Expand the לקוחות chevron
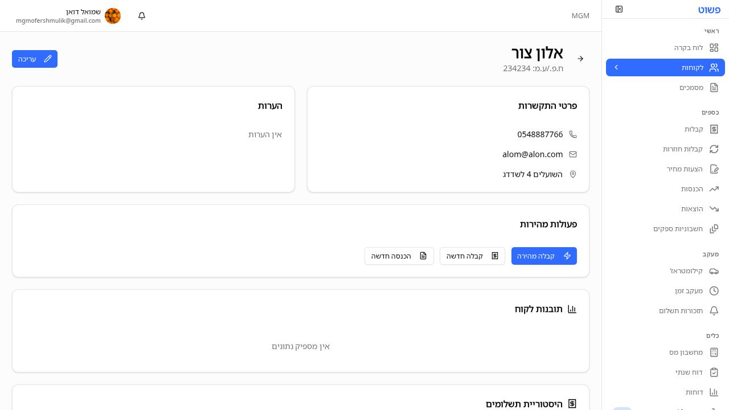The image size is (729, 410). tap(616, 67)
